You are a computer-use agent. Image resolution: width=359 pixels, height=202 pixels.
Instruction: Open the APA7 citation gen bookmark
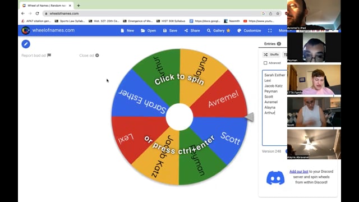tap(36, 21)
